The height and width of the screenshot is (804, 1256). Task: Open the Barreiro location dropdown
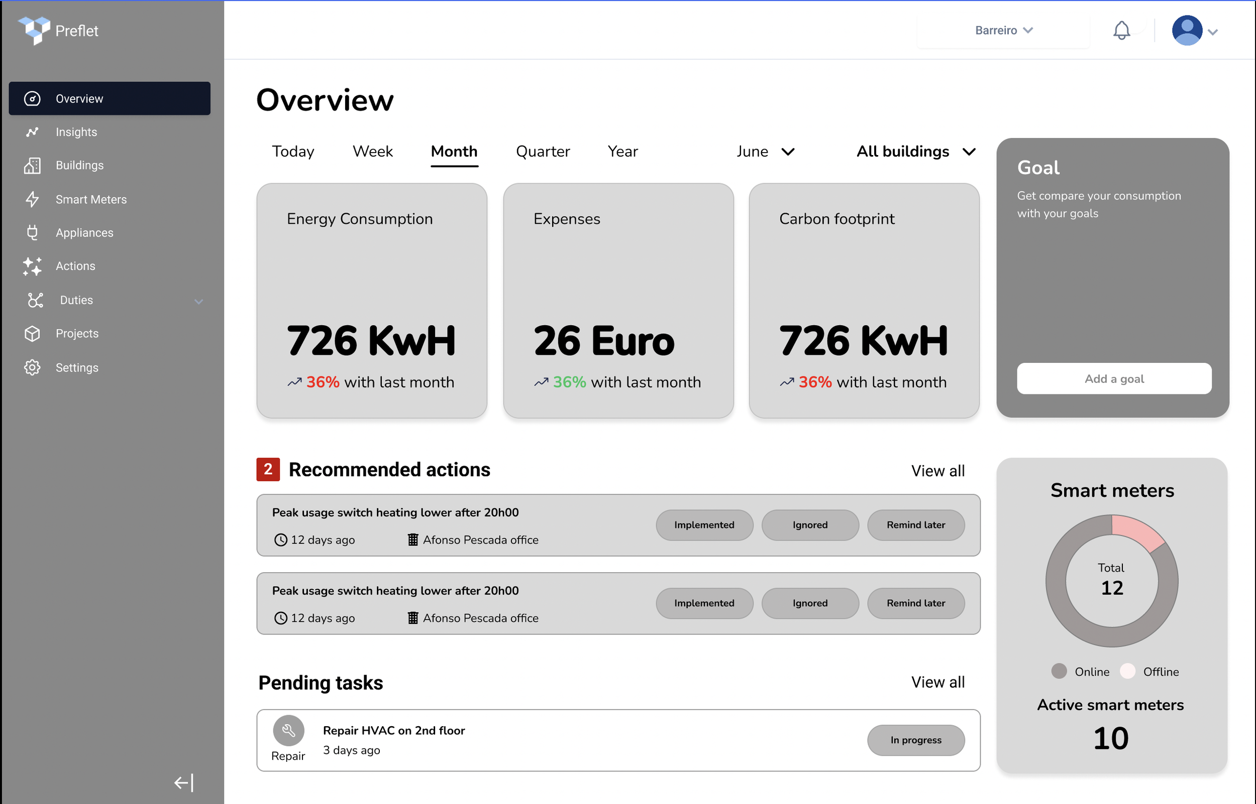point(1003,30)
